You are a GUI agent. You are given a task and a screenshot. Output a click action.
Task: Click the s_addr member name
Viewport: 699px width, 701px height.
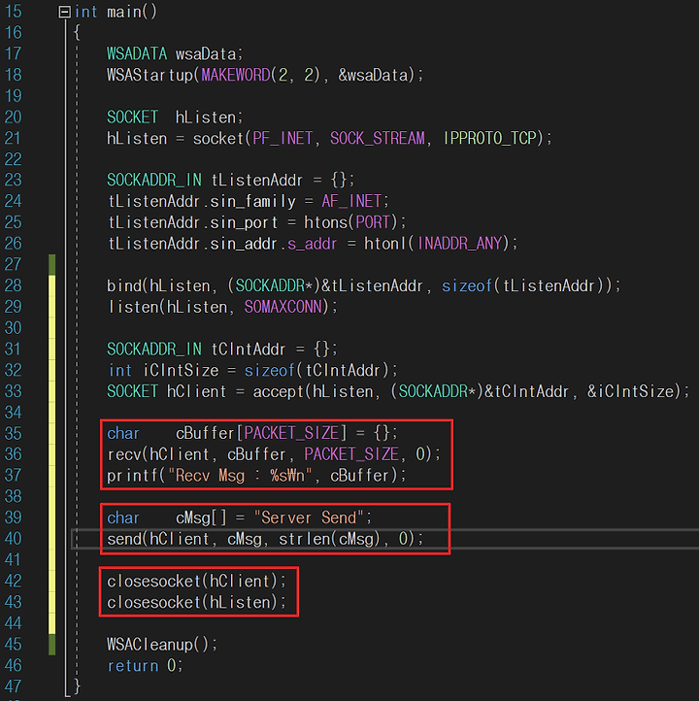312,244
